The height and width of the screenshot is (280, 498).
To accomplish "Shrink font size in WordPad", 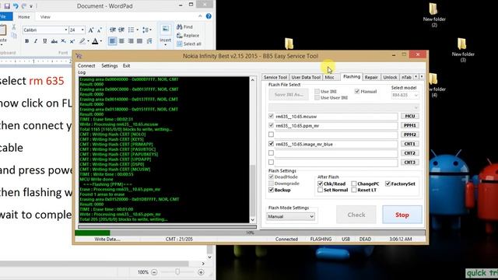I will point(100,30).
